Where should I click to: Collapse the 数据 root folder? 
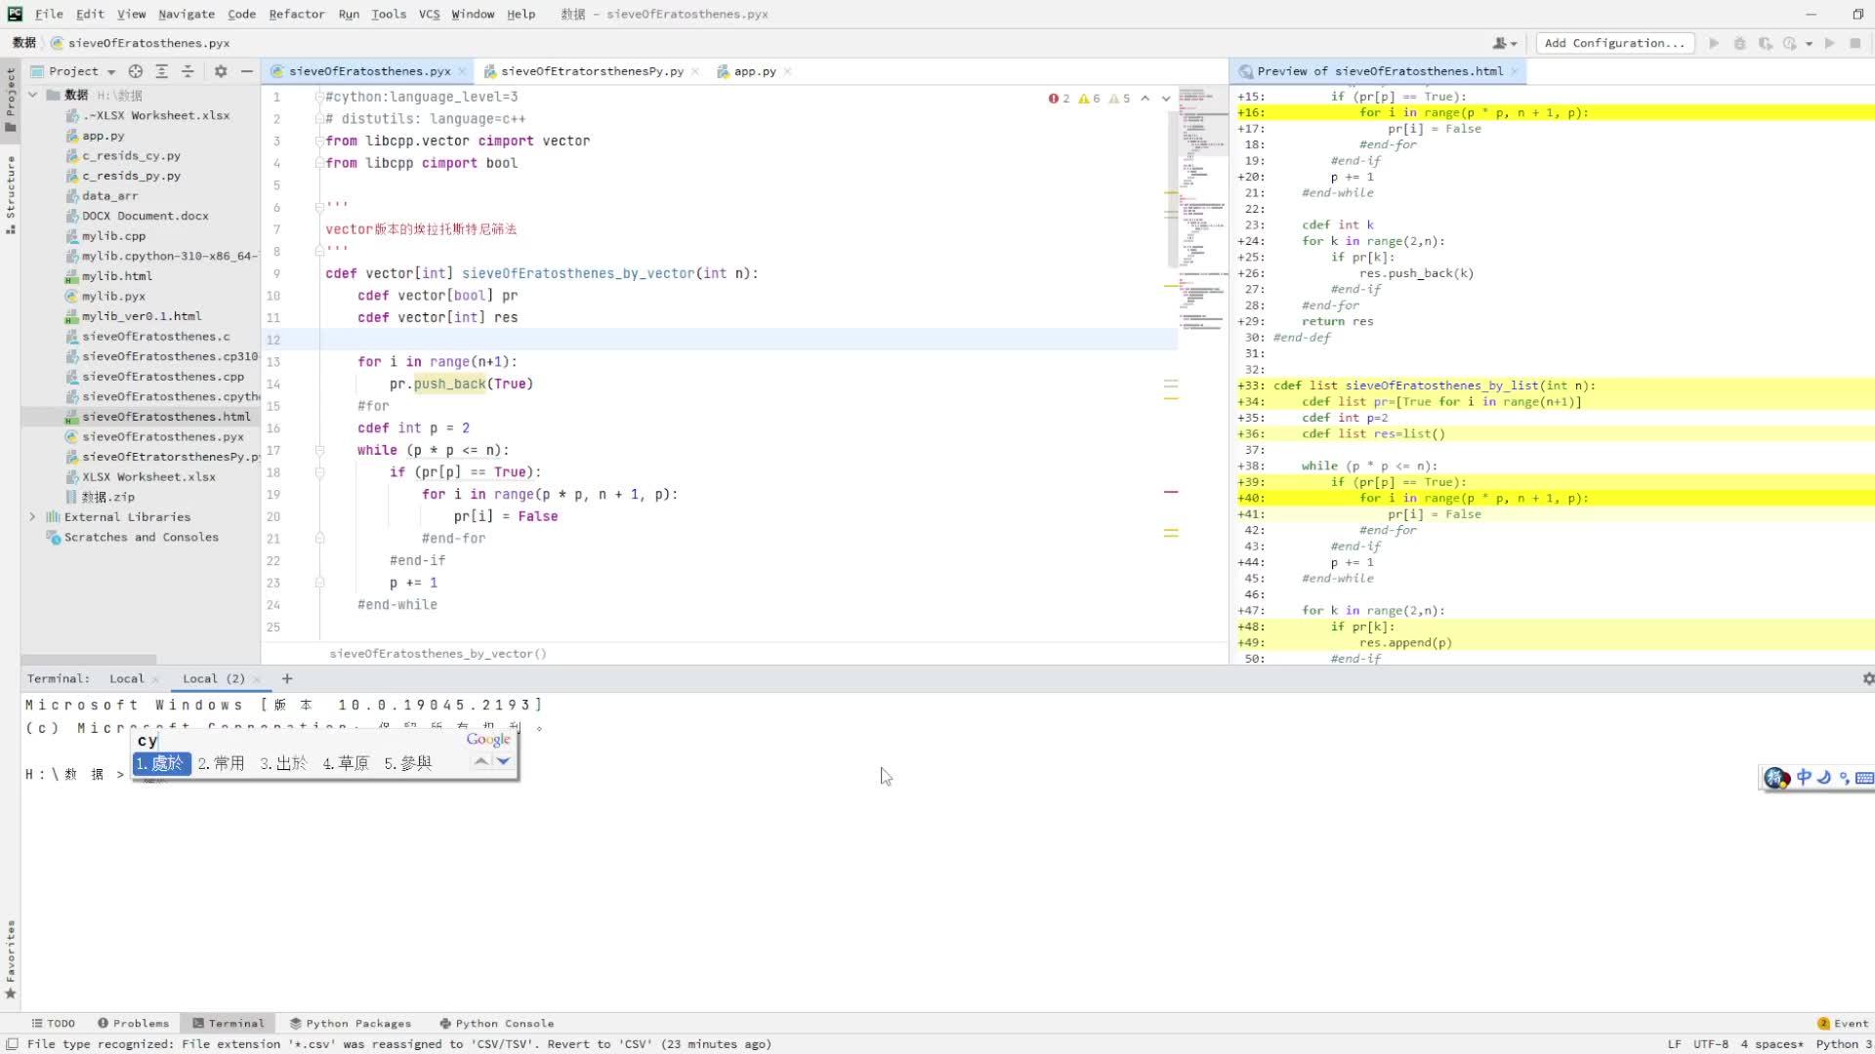[x=32, y=95]
